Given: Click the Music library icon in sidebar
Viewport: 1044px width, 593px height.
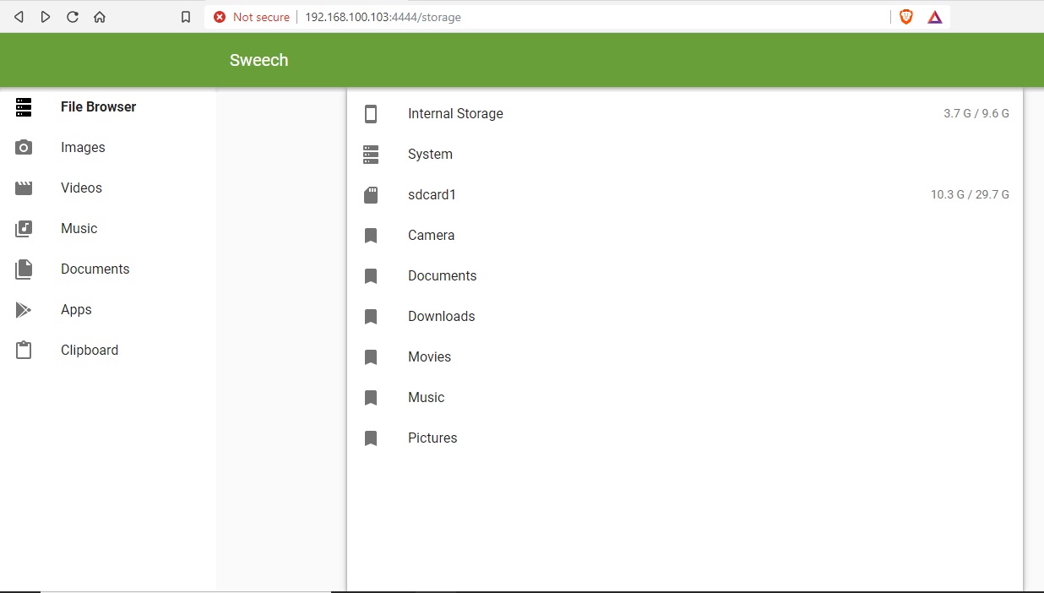Looking at the screenshot, I should (x=24, y=229).
